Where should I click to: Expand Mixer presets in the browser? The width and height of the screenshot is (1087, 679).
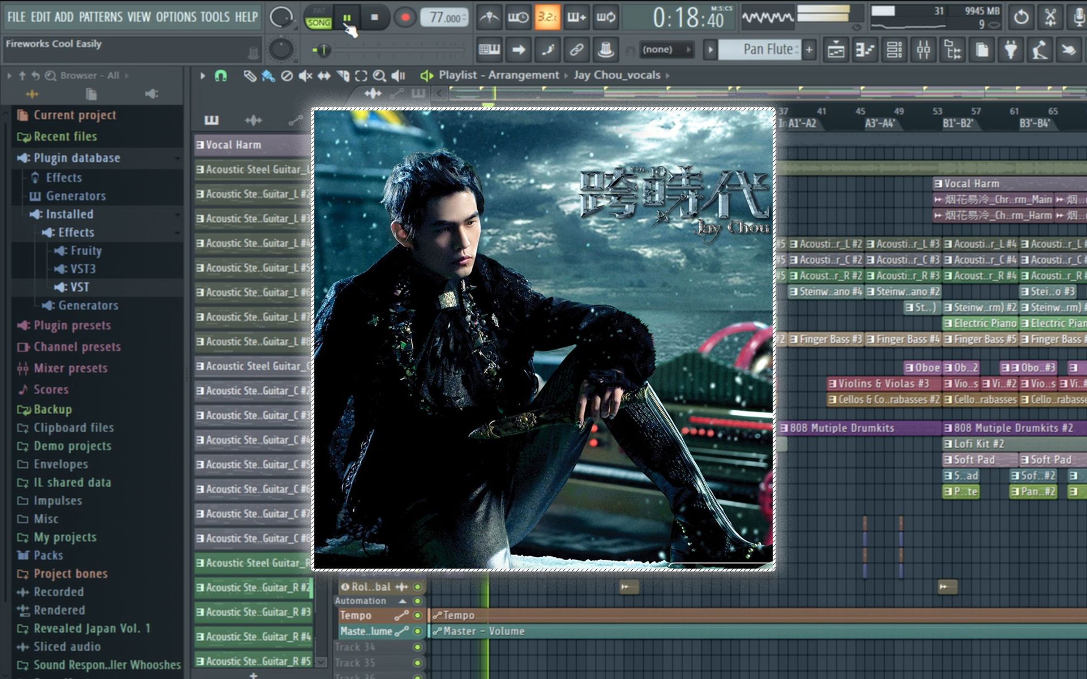pyautogui.click(x=70, y=368)
